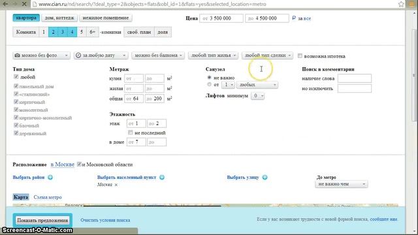Select the нежилое помещение property tab
Screen dimensions: 418x235
point(106,18)
